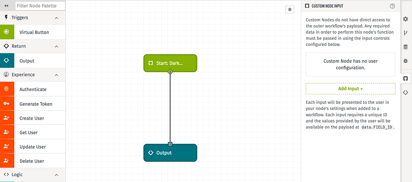Click the Delete User node label
Screen dimensions: 412x182
click(x=32, y=161)
